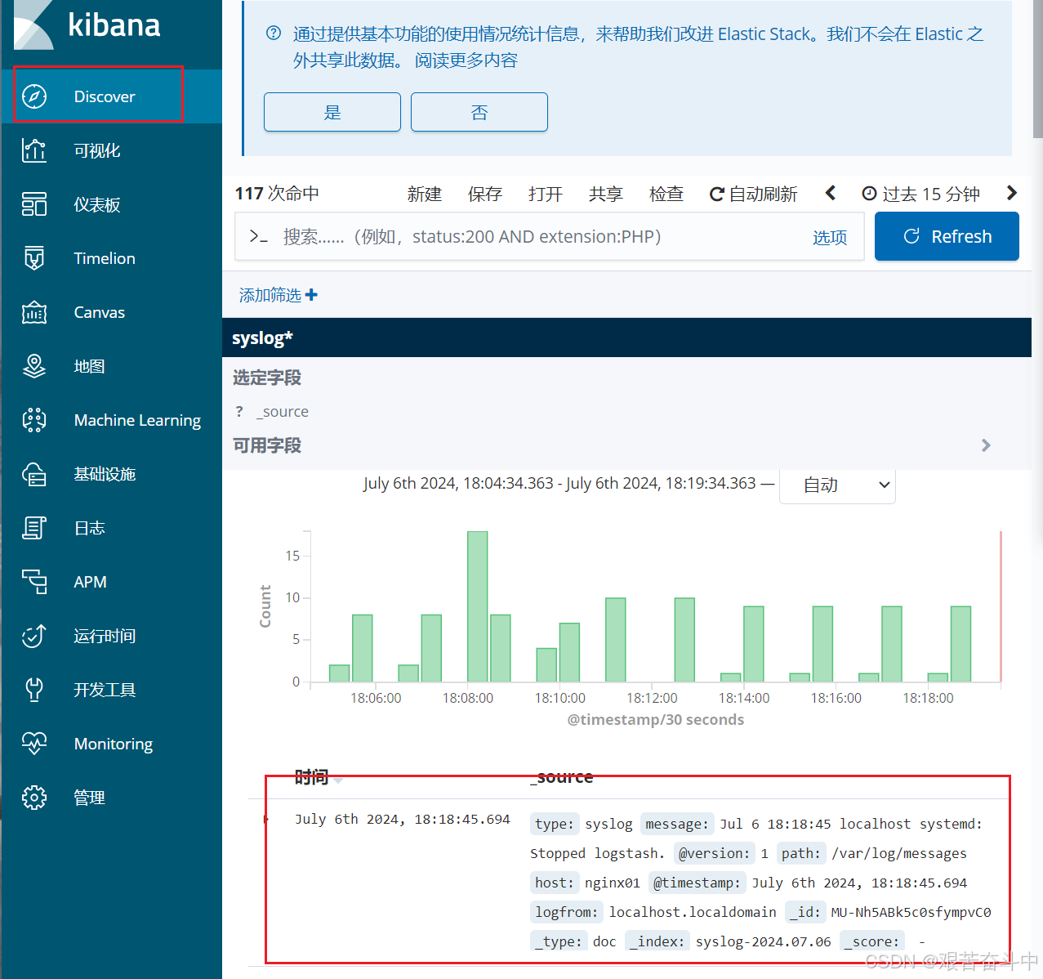Image resolution: width=1043 pixels, height=979 pixels.
Task: Click the 选定字段 heading
Action: pos(267,378)
